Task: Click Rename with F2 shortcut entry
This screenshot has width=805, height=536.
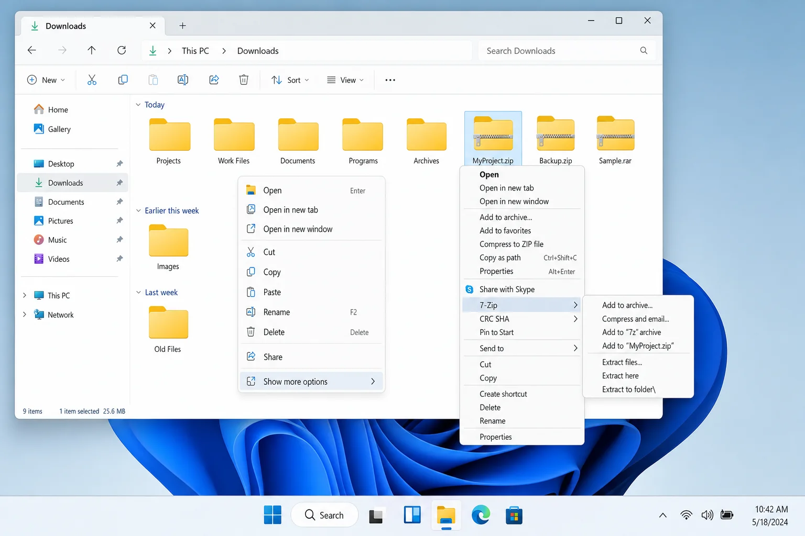Action: point(311,312)
